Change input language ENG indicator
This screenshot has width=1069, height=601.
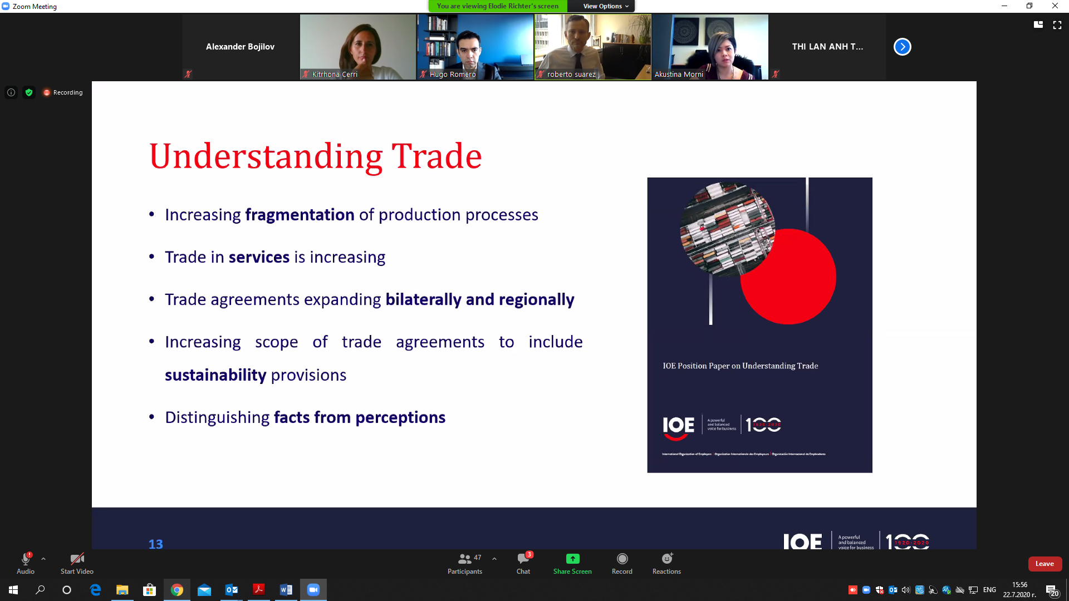[x=989, y=590]
